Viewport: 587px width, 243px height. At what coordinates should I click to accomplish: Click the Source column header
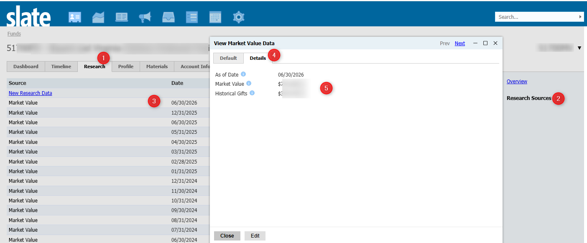coord(18,83)
